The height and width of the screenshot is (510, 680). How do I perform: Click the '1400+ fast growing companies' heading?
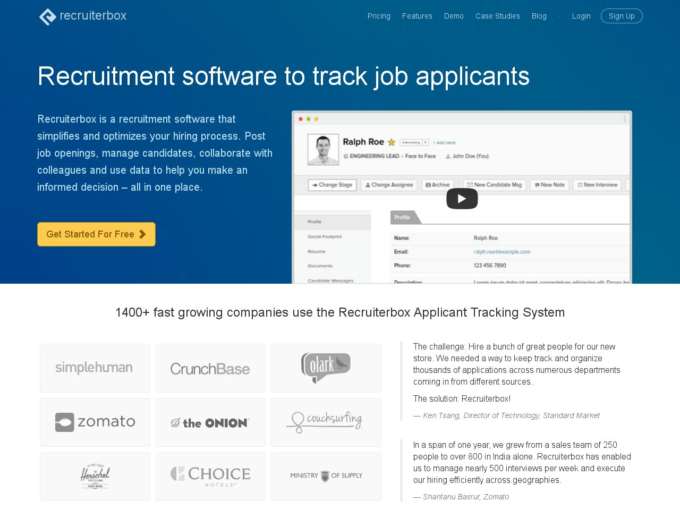[x=340, y=312]
